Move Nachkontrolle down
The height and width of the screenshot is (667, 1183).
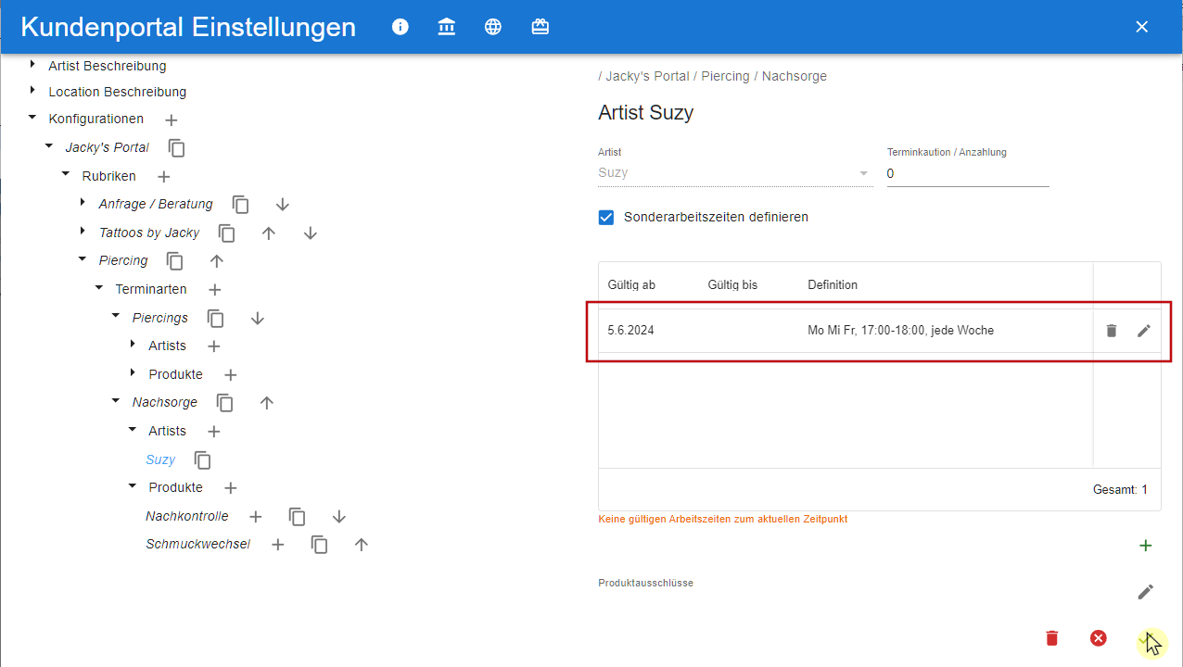339,517
